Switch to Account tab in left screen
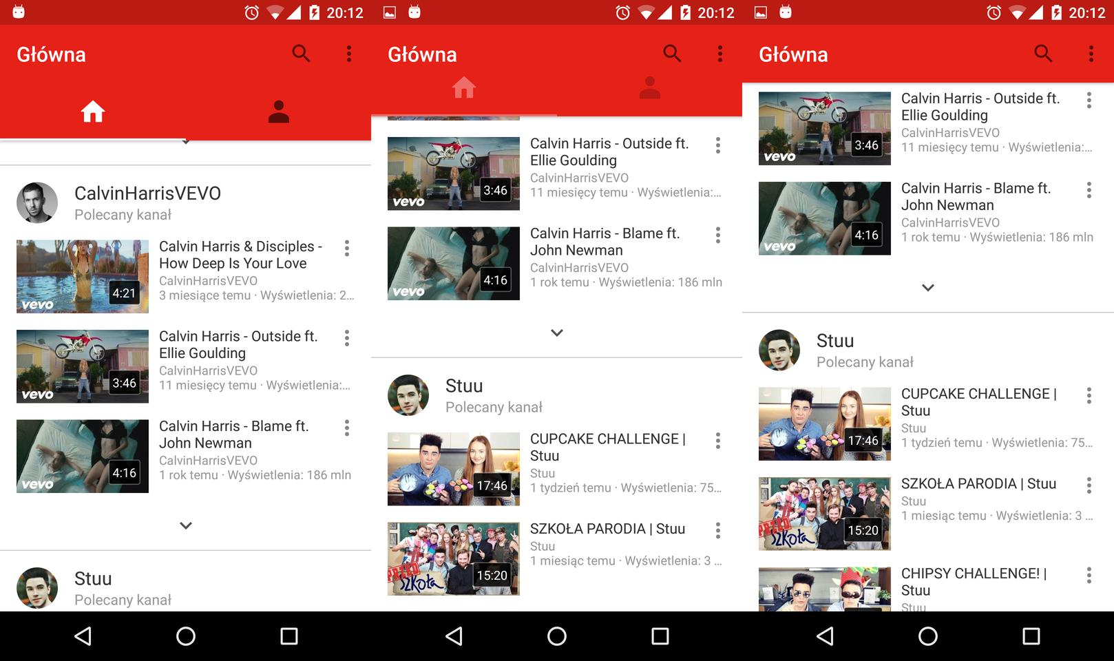 point(279,112)
